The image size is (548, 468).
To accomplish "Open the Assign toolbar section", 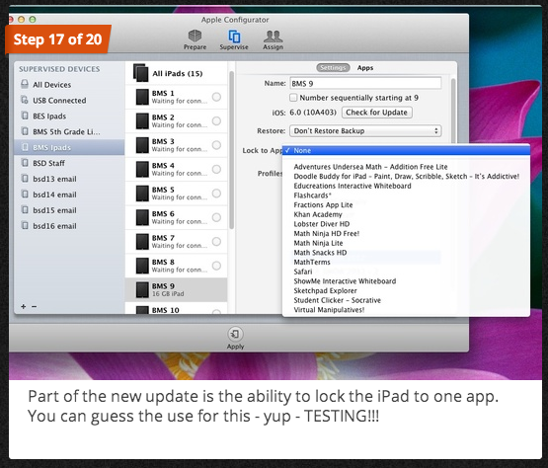I will point(273,39).
